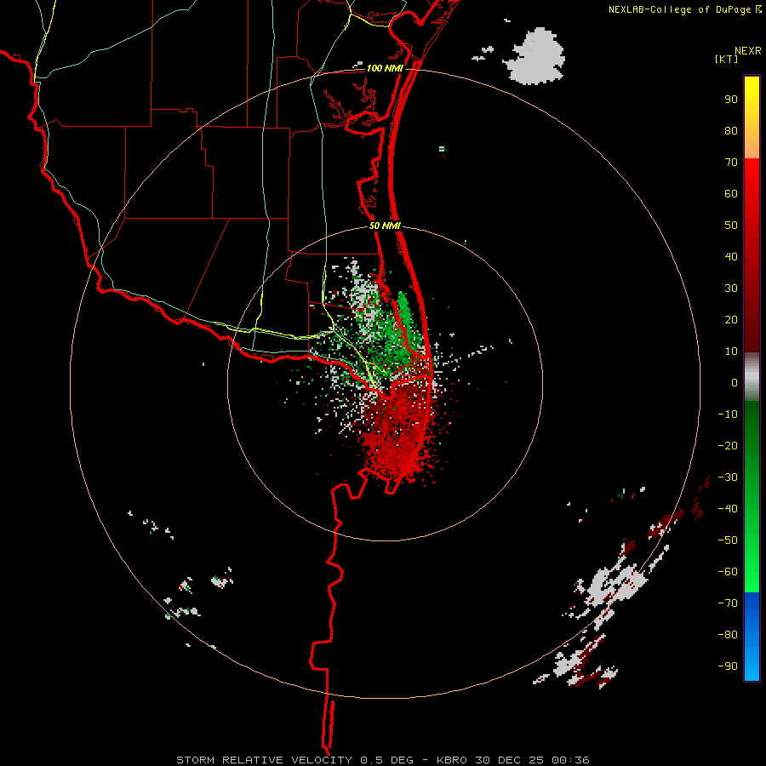This screenshot has width=766, height=766.
Task: Click the [KT] units label above the scale
Action: [x=726, y=59]
